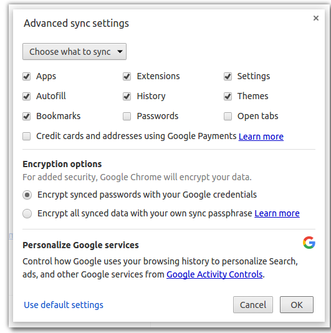This screenshot has width=331, height=333.
Task: Enable Passwords sync checkbox
Action: coord(127,116)
